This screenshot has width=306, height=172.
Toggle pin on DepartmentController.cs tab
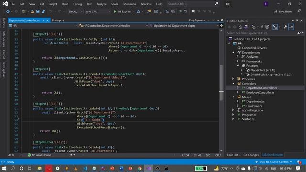pos(44,21)
